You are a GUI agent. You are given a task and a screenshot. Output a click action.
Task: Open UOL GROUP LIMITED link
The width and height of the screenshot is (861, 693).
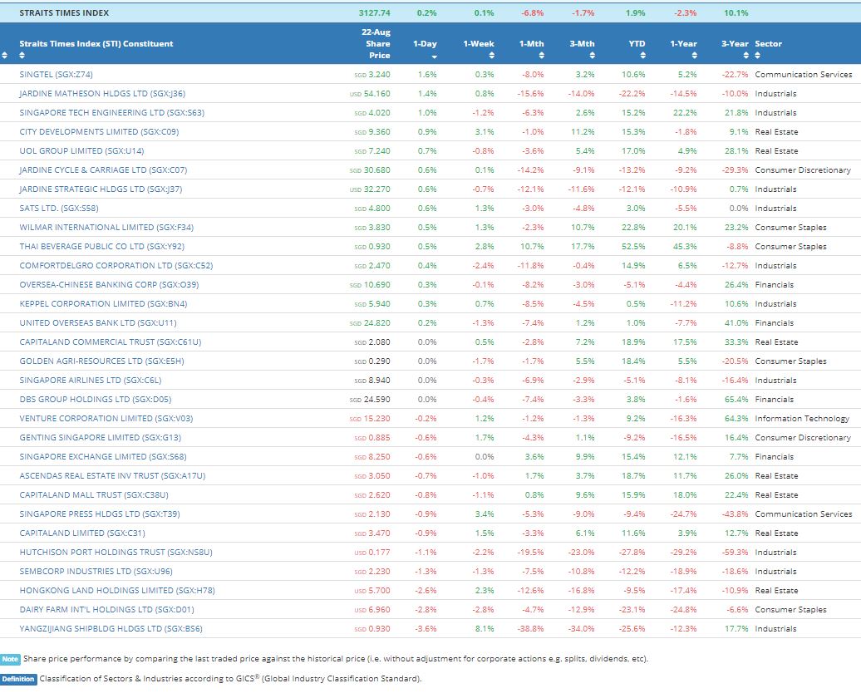(81, 150)
